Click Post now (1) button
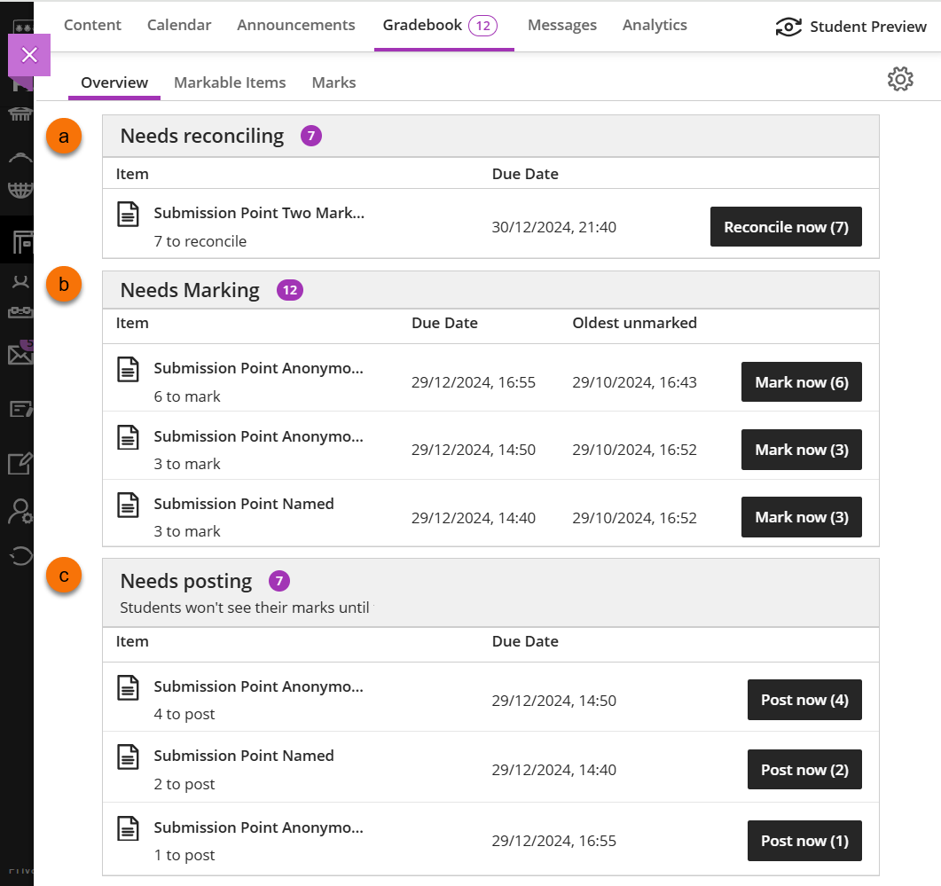The width and height of the screenshot is (941, 886). pyautogui.click(x=804, y=841)
